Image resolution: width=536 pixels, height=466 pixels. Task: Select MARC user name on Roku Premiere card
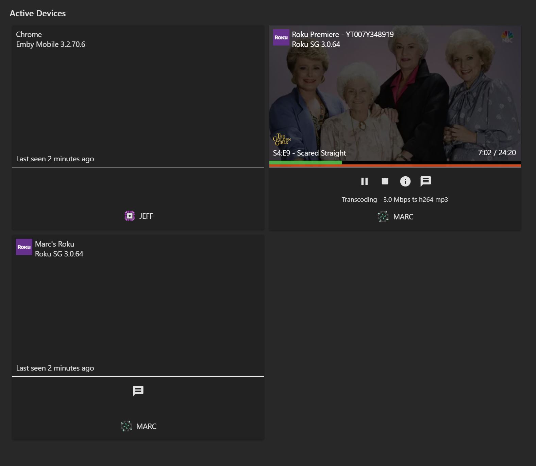(403, 217)
